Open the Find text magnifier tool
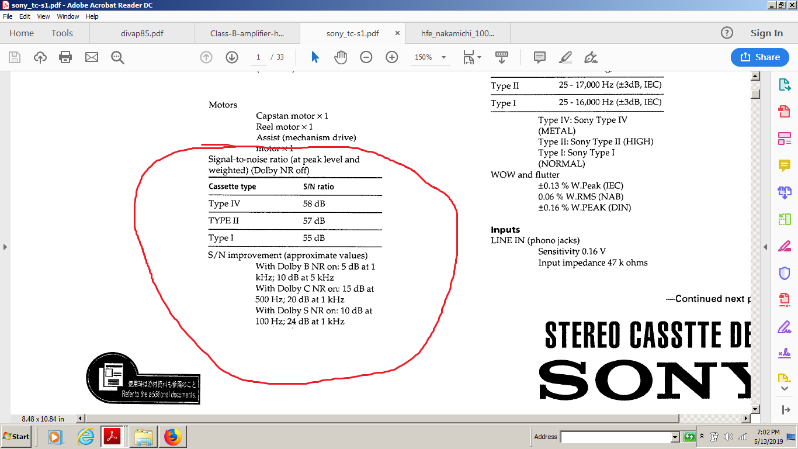Screen dimensions: 798x449 coord(117,57)
